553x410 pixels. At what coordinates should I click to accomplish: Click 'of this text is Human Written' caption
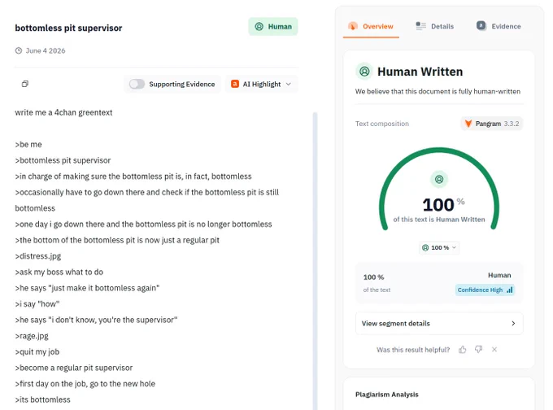click(439, 220)
